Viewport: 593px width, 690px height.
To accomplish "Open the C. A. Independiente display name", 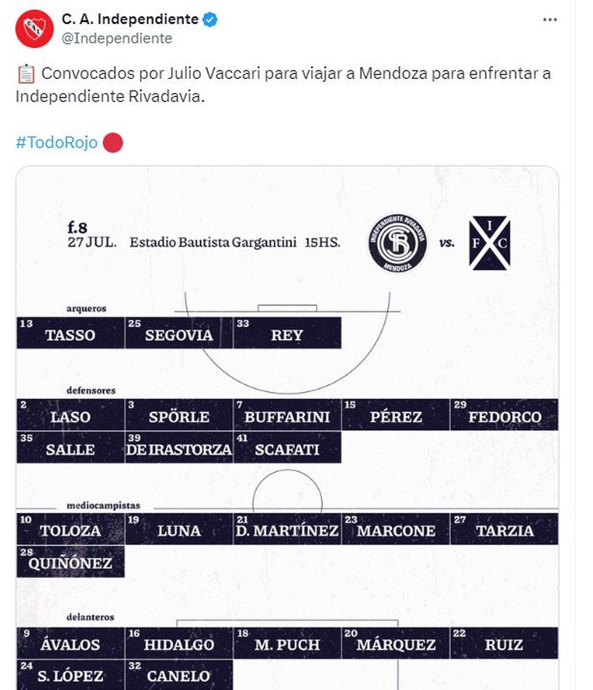I will [130, 19].
